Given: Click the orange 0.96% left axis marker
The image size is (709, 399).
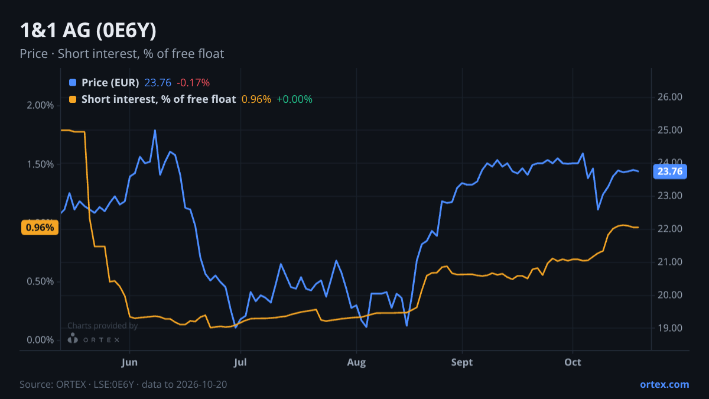Looking at the screenshot, I should tap(40, 227).
